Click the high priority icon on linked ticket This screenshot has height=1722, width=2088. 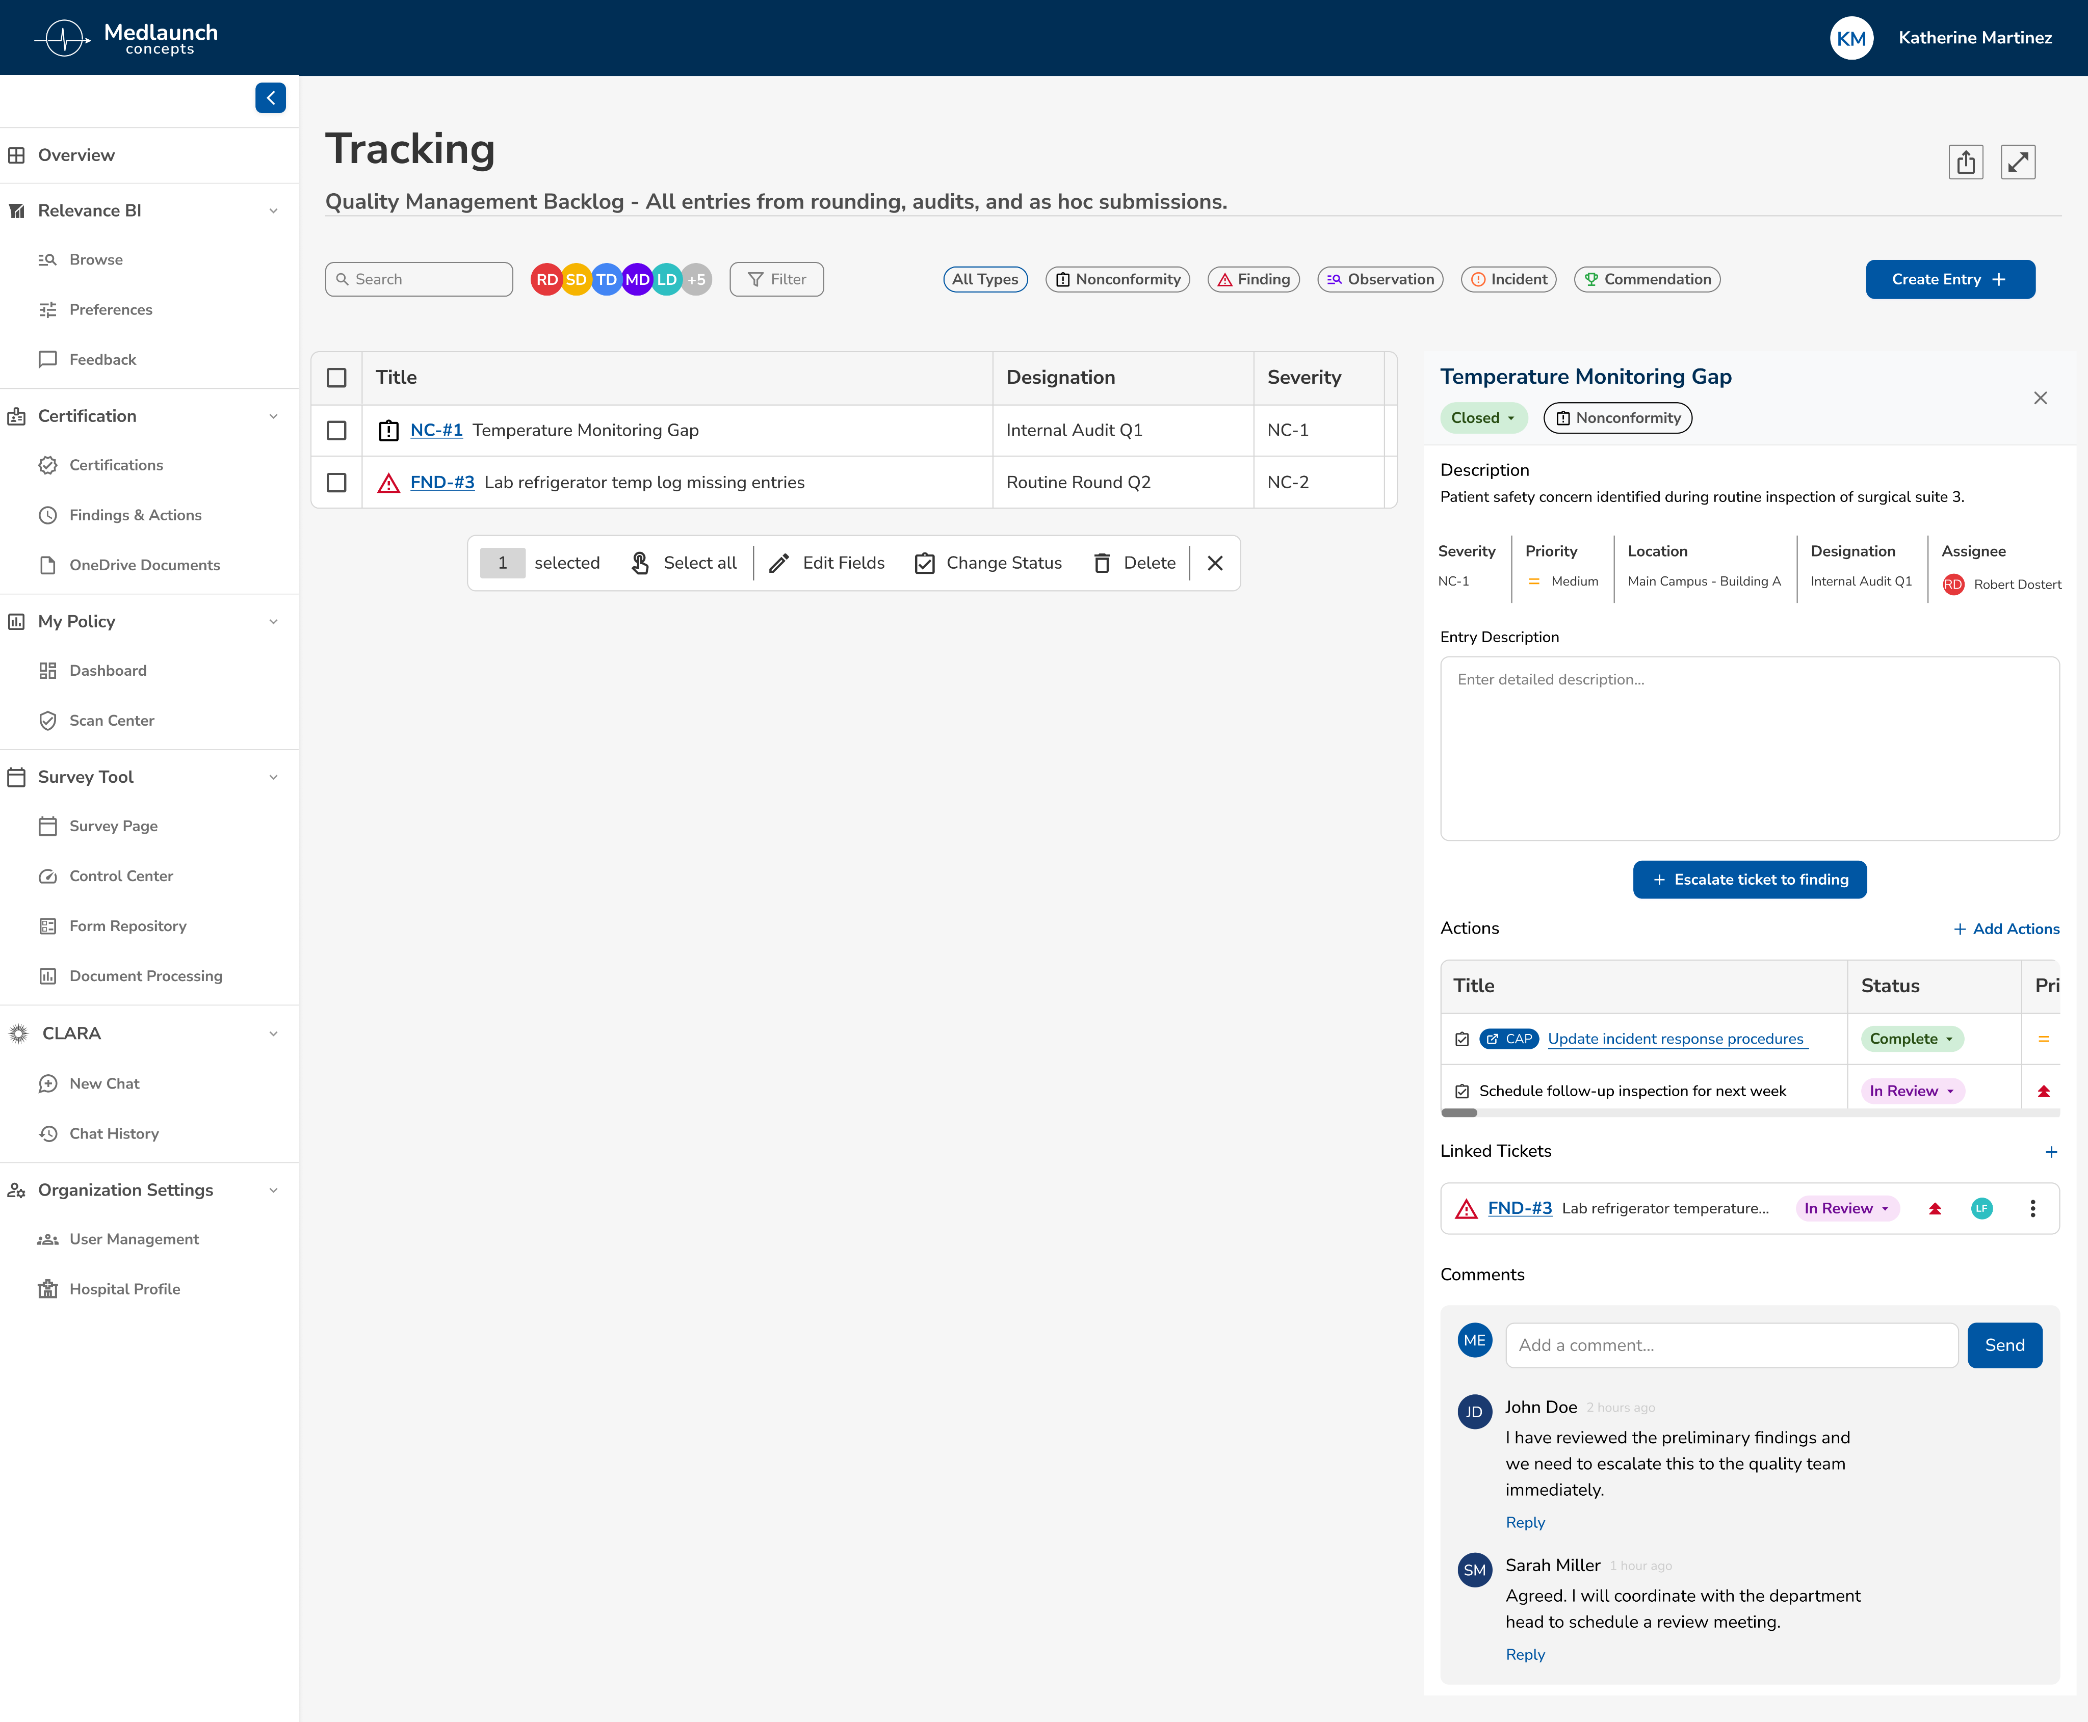click(1934, 1208)
